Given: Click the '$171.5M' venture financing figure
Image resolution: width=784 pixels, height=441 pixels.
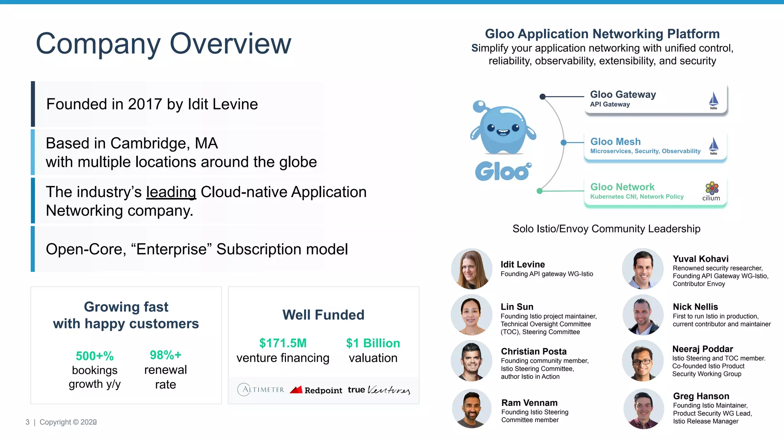Looking at the screenshot, I should pos(283,343).
